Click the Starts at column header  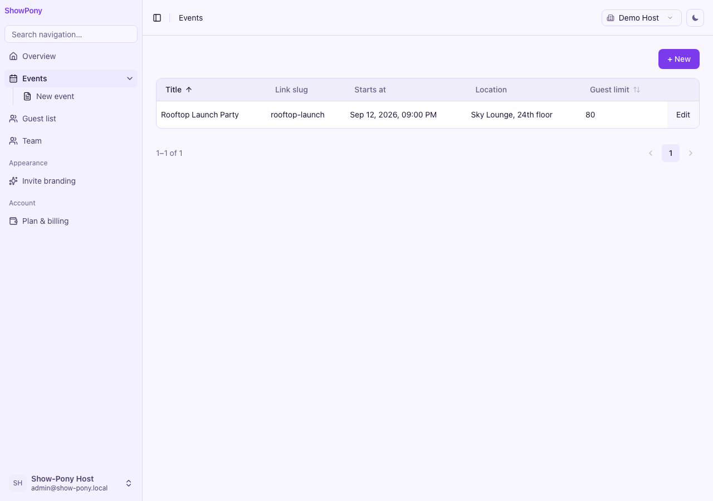[370, 90]
